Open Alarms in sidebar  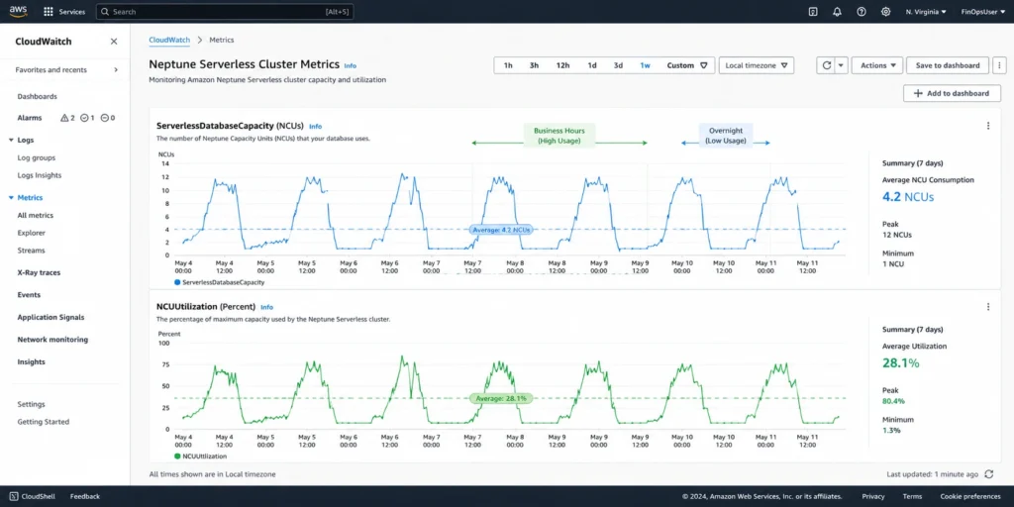coord(30,118)
